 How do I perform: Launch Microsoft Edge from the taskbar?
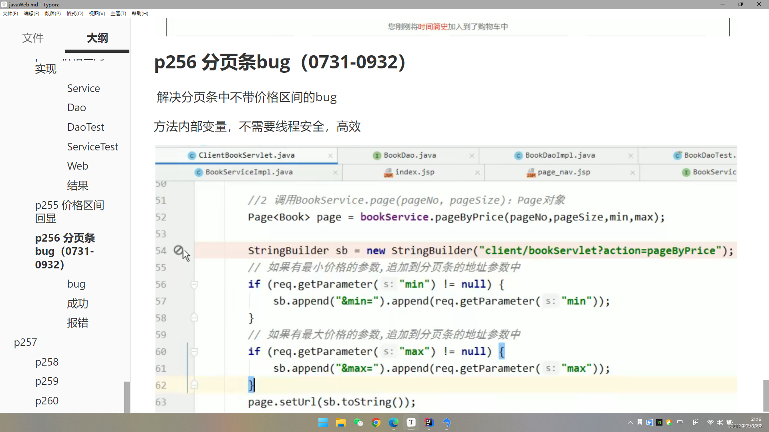tap(394, 422)
